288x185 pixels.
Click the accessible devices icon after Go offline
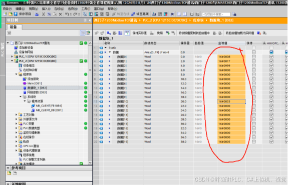[x=154, y=14]
